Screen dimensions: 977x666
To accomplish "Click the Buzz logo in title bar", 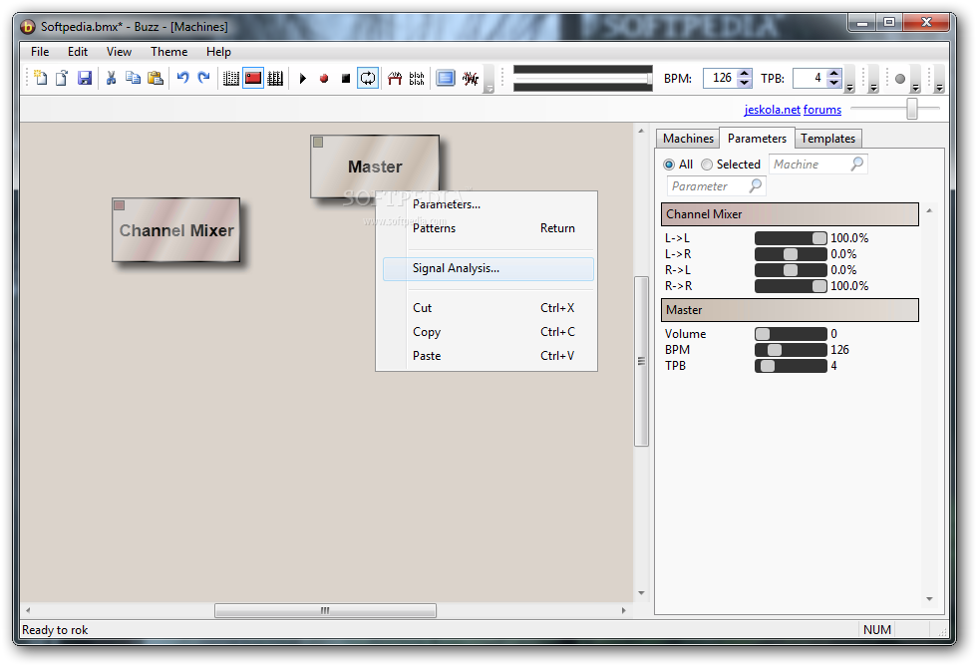I will point(28,27).
